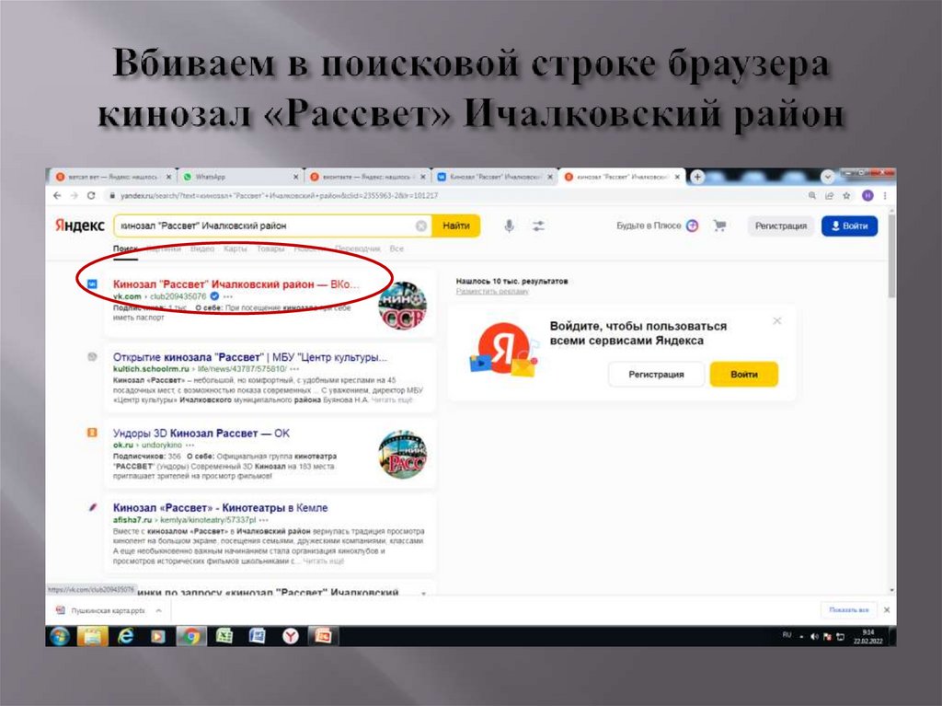The image size is (942, 706).
Task: Click yellow Войти in login prompt card
Action: tap(743, 374)
